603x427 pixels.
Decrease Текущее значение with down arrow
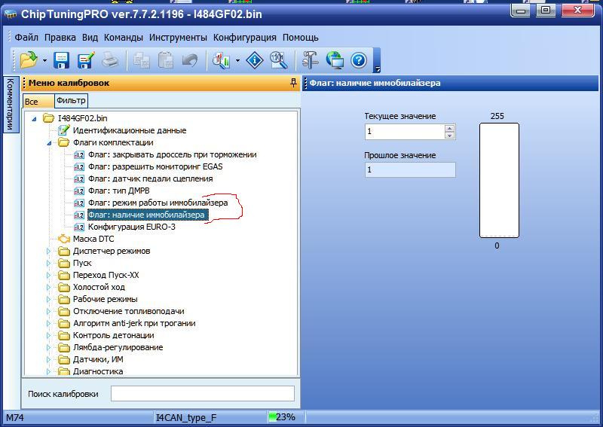tap(449, 135)
